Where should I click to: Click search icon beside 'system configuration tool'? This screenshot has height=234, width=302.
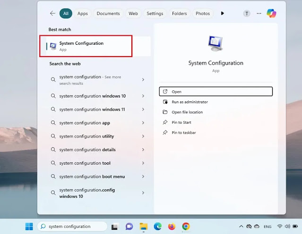(53, 163)
